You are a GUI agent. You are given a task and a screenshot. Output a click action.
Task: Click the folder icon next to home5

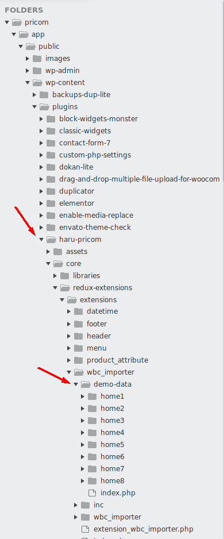click(x=92, y=444)
